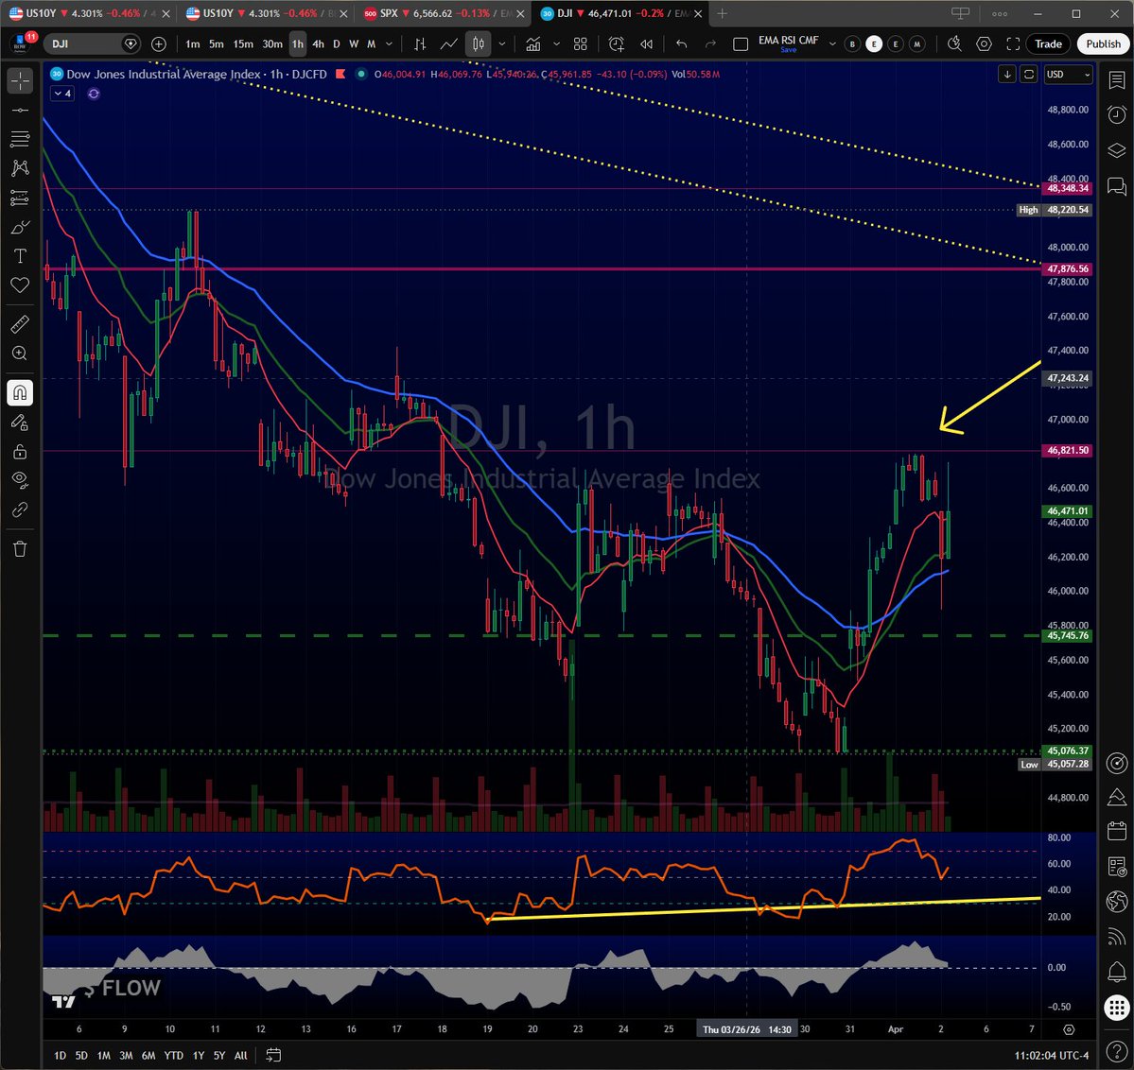Create an alert from top toolbar
Image resolution: width=1134 pixels, height=1070 pixels.
coord(616,44)
